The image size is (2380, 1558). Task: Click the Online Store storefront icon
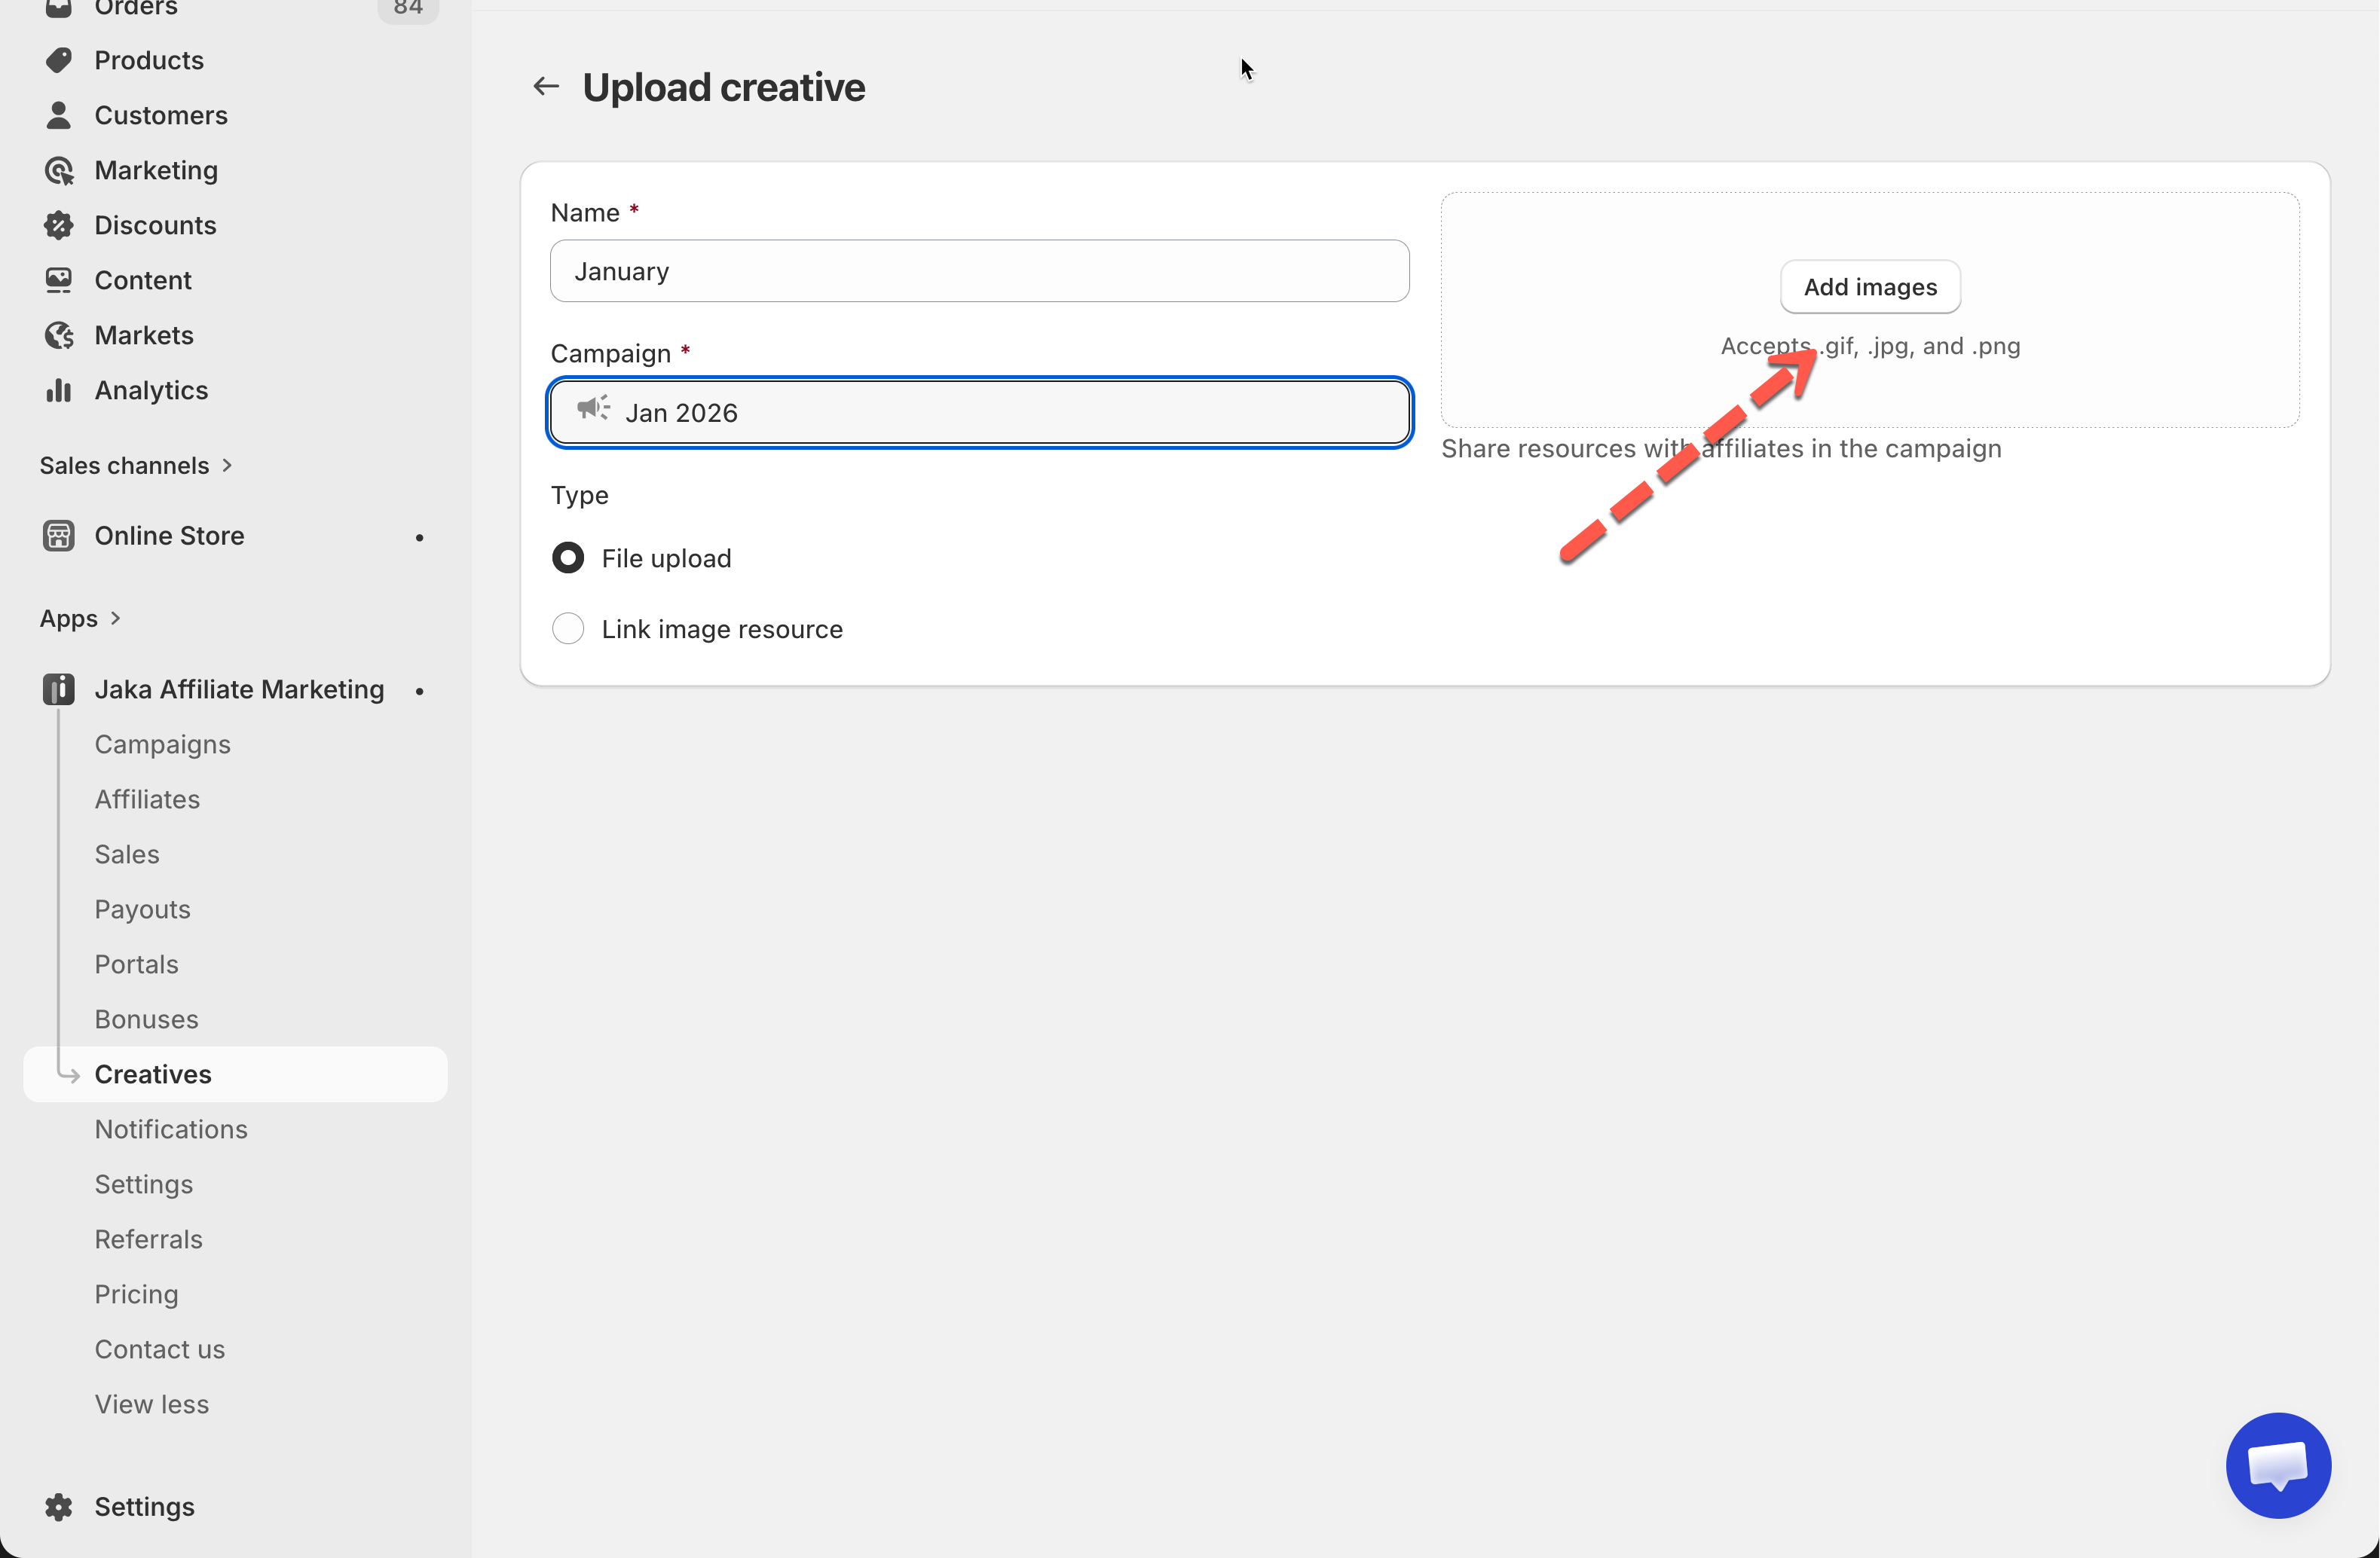click(58, 536)
